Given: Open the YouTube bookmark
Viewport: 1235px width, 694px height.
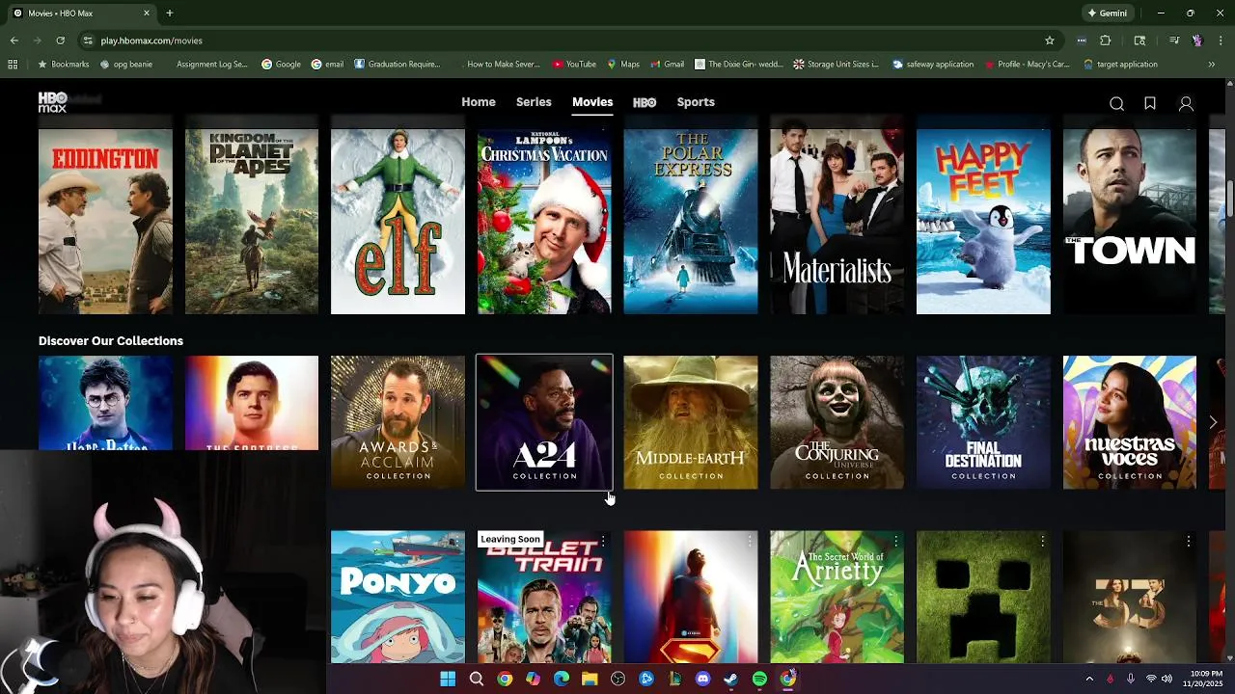Looking at the screenshot, I should point(575,65).
